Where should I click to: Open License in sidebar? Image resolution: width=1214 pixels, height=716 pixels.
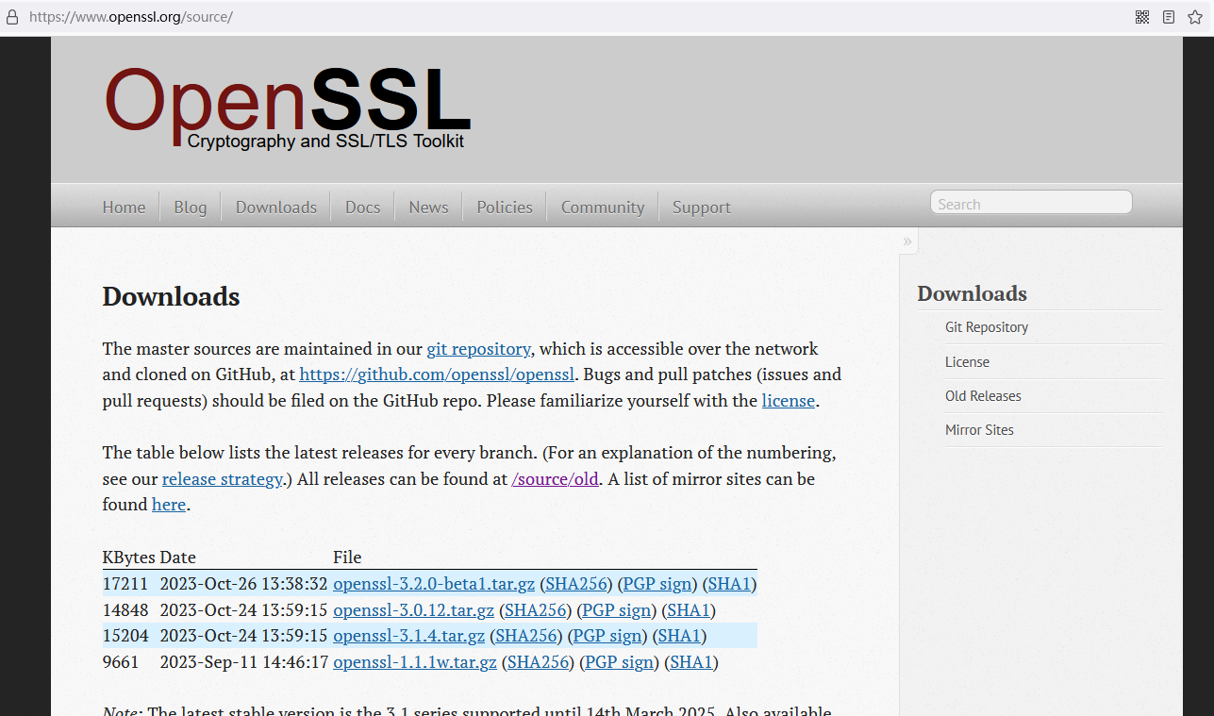point(967,362)
